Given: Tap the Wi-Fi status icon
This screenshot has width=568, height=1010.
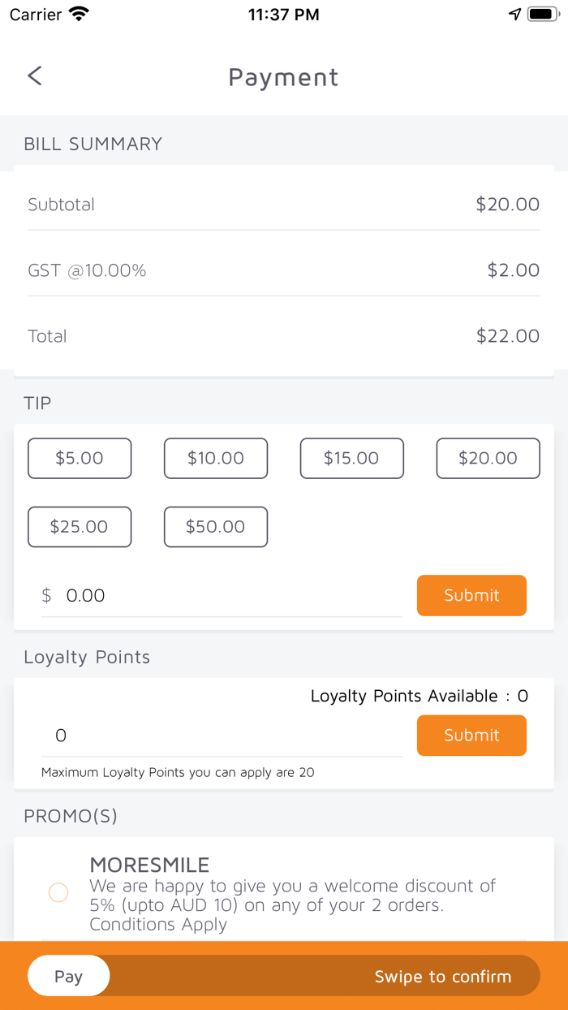Looking at the screenshot, I should tap(79, 15).
